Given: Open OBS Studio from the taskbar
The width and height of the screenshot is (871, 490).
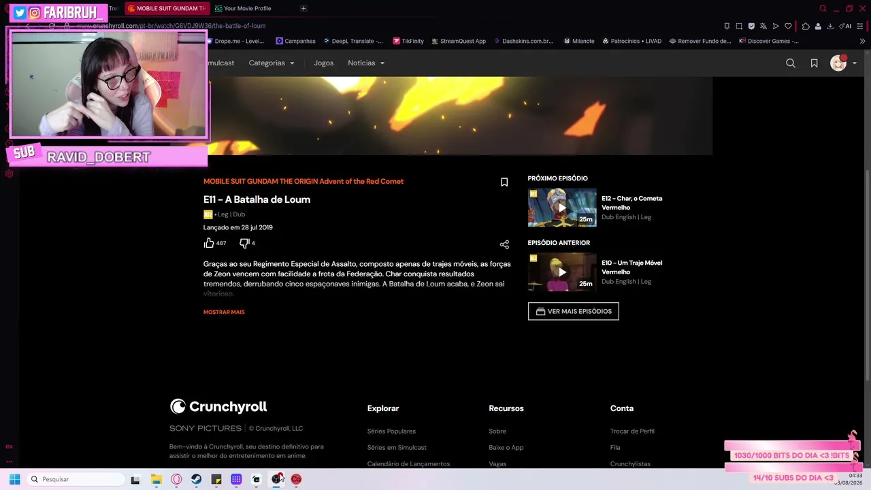Looking at the screenshot, I should point(276,480).
